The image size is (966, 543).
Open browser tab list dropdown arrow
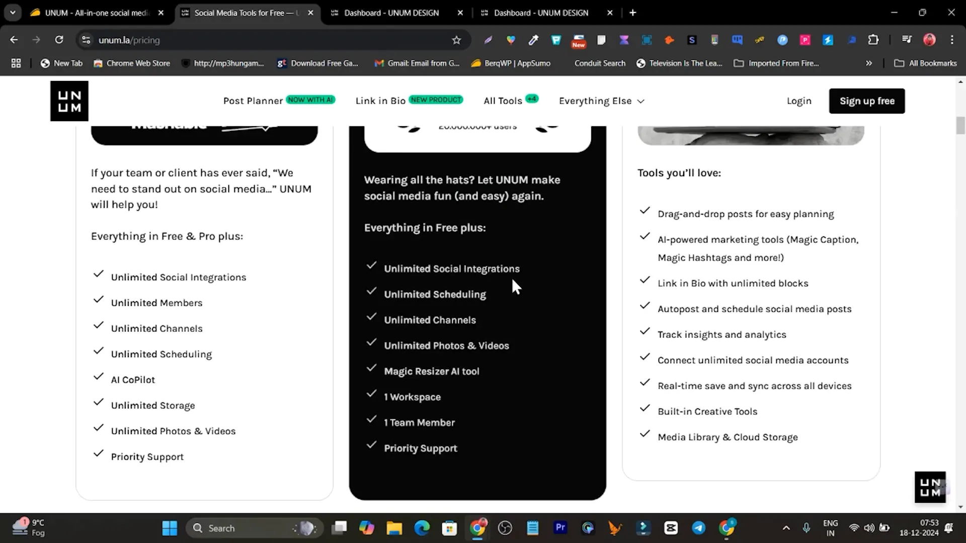click(13, 12)
